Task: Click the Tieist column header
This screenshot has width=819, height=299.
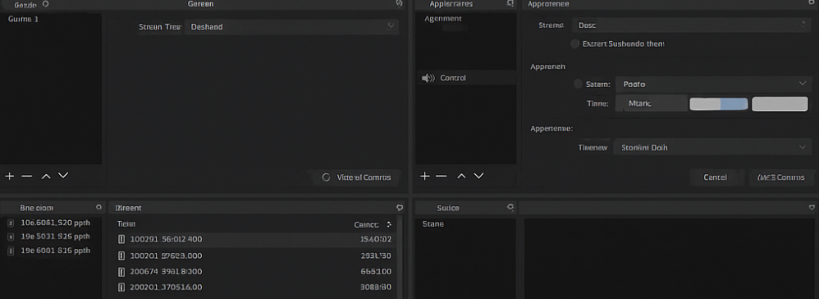Action: coord(126,223)
